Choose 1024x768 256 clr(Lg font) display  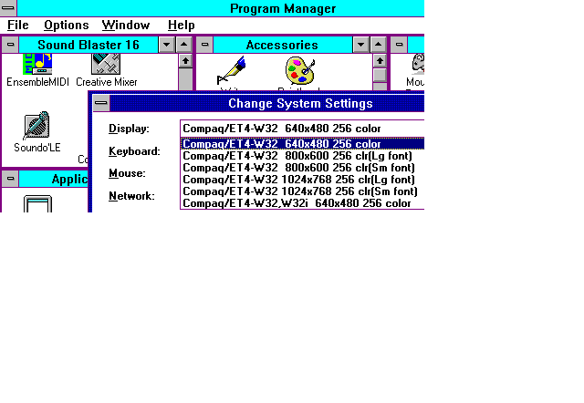click(302, 180)
